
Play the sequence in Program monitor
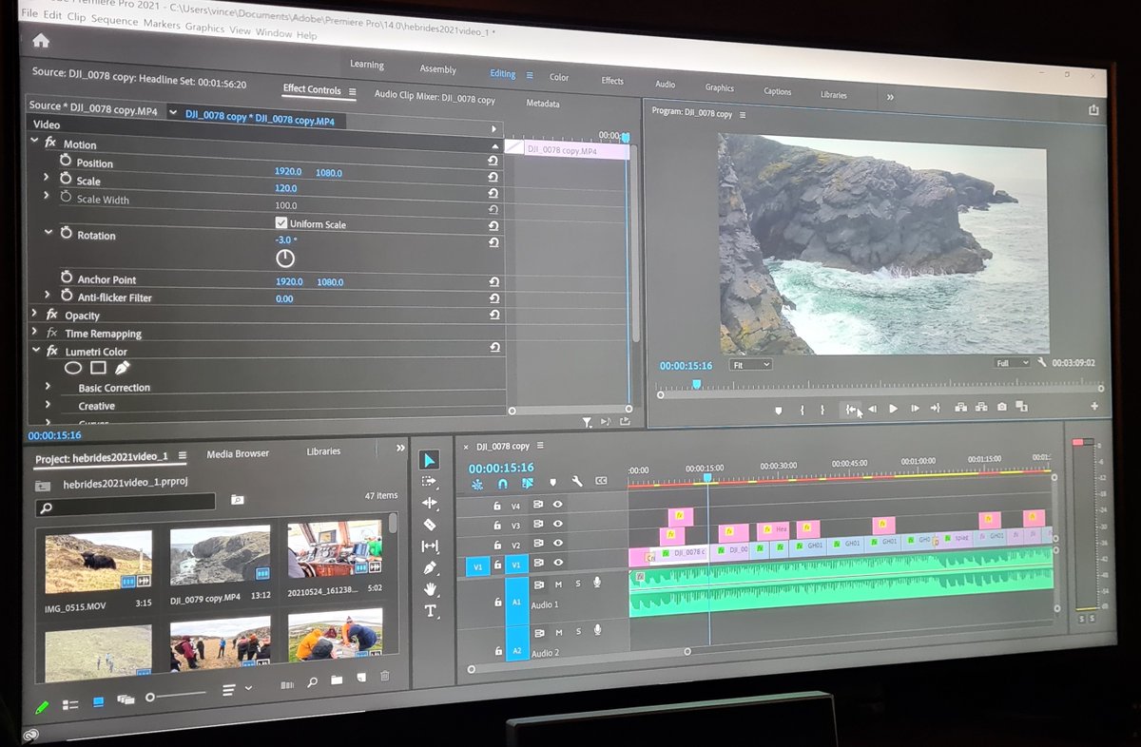[x=893, y=409]
